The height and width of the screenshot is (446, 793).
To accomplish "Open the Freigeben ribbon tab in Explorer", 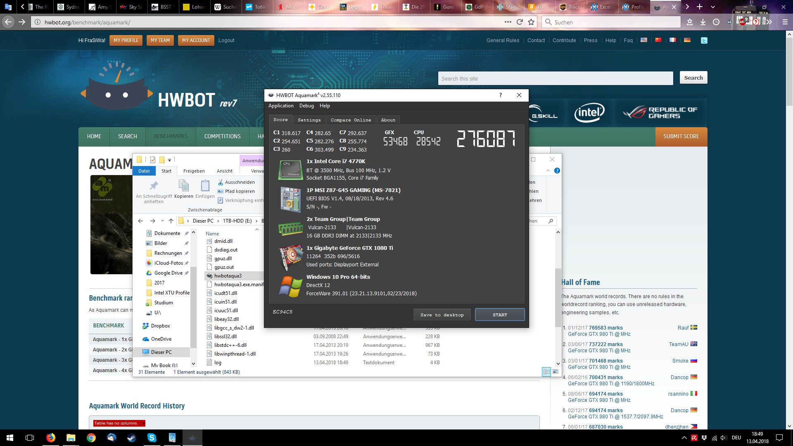I will [194, 171].
